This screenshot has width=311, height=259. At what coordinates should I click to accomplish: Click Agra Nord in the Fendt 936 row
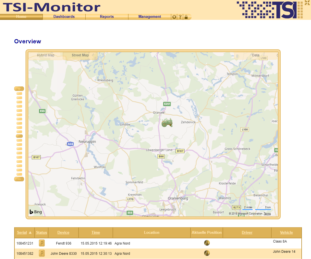pyautogui.click(x=122, y=243)
